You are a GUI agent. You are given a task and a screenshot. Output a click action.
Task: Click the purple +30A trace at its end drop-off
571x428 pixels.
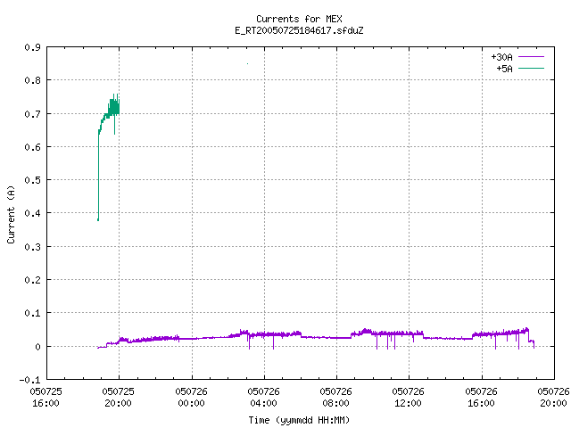[532, 340]
